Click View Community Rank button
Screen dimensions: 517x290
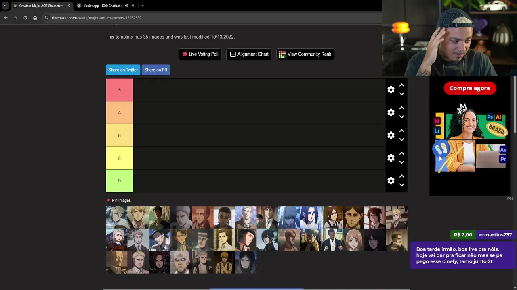305,54
